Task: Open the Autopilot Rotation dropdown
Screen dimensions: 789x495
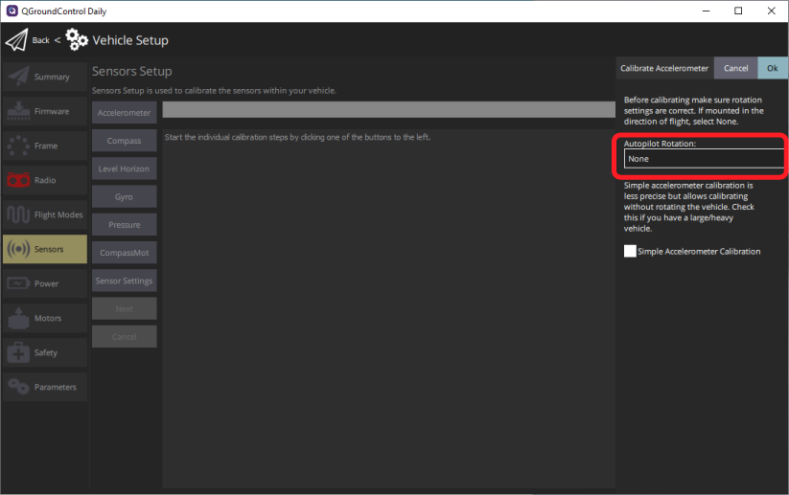Action: (x=704, y=159)
